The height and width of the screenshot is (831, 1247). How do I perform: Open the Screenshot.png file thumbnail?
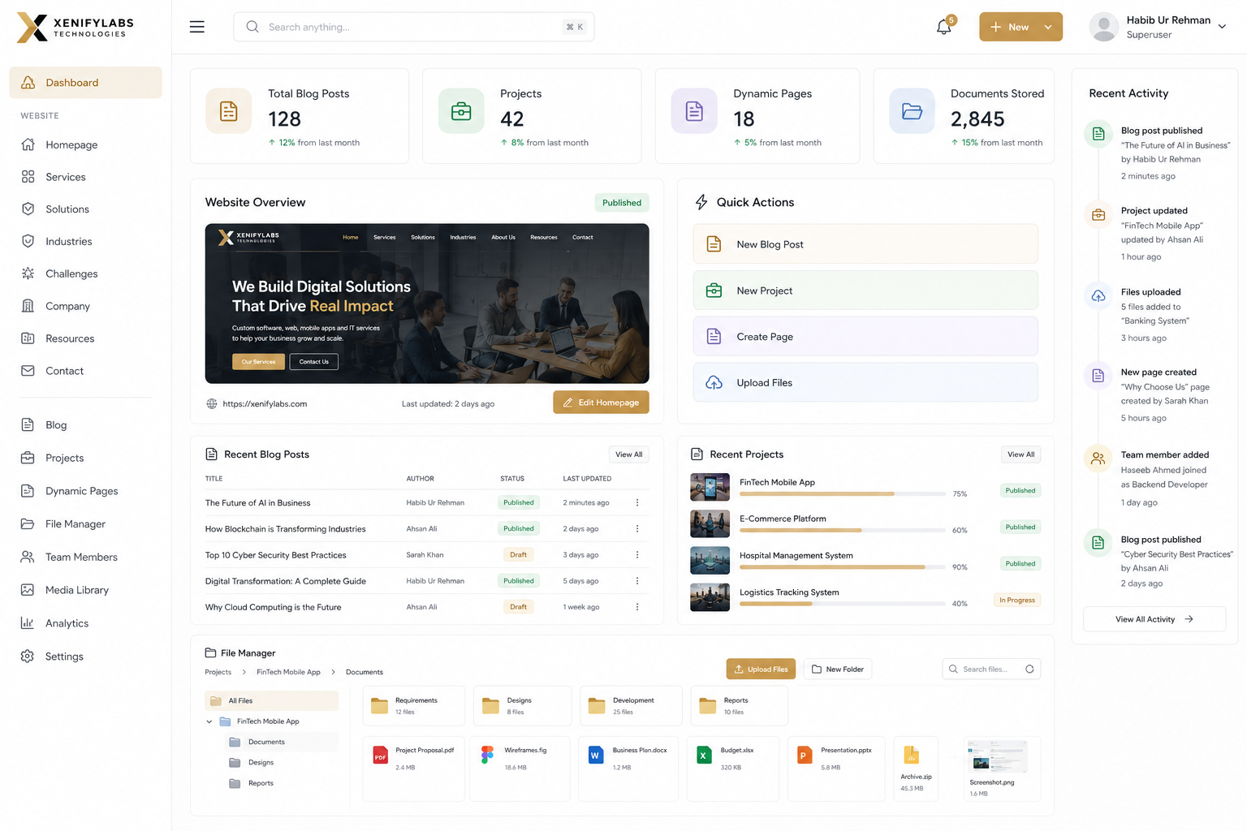point(997,756)
